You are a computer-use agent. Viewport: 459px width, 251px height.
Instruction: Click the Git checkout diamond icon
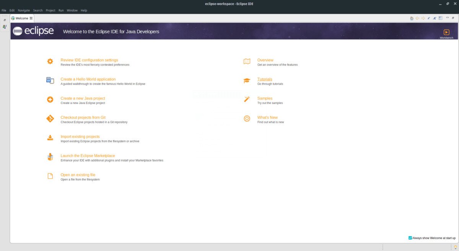click(x=50, y=119)
